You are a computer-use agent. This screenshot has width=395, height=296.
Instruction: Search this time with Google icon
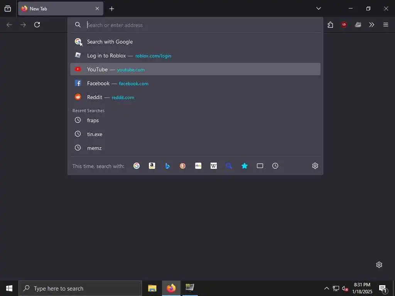point(137,166)
